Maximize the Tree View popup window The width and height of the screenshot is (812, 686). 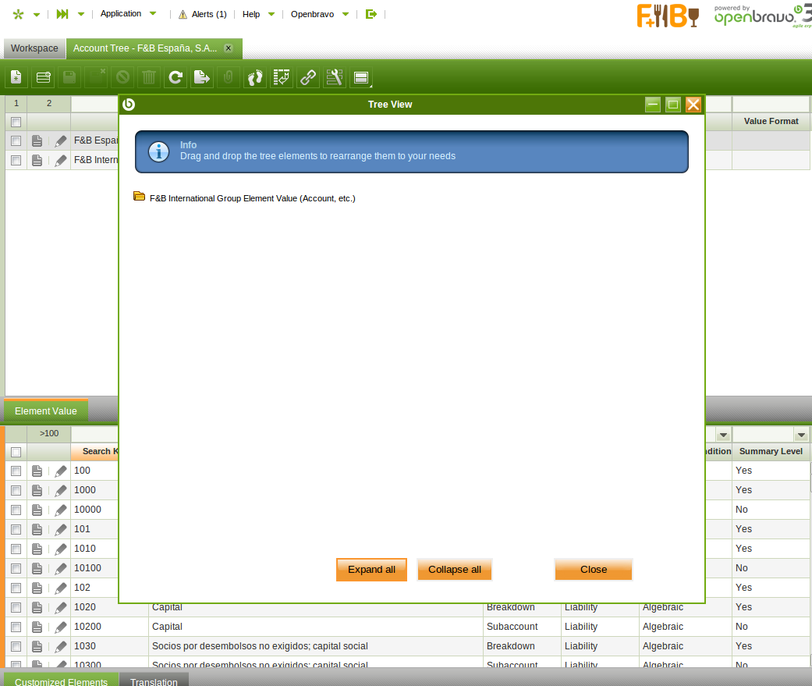pyautogui.click(x=672, y=105)
